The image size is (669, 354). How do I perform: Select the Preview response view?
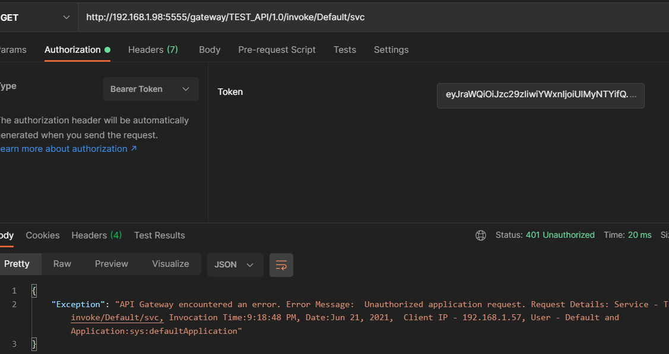(111, 264)
